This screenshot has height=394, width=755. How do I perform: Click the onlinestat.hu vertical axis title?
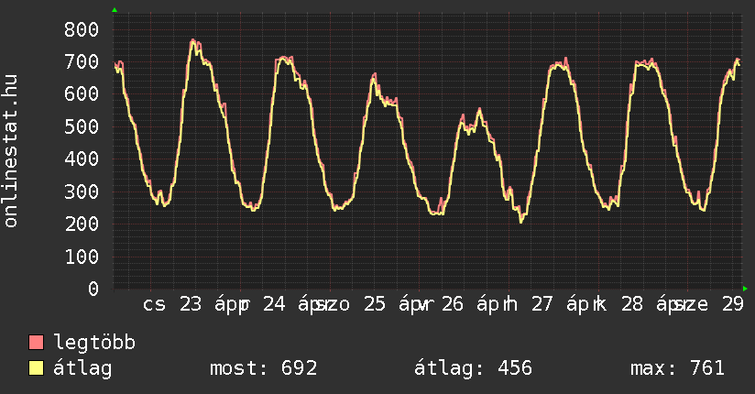tap(12, 151)
